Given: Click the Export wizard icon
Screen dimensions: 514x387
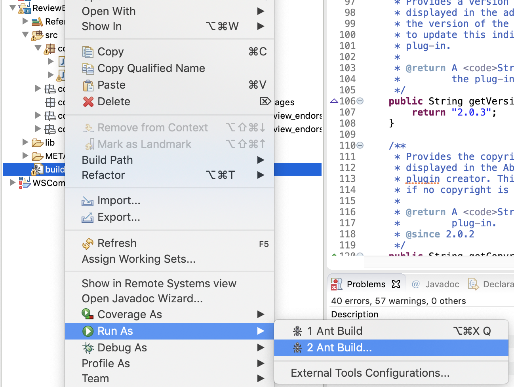Looking at the screenshot, I should click(x=88, y=217).
